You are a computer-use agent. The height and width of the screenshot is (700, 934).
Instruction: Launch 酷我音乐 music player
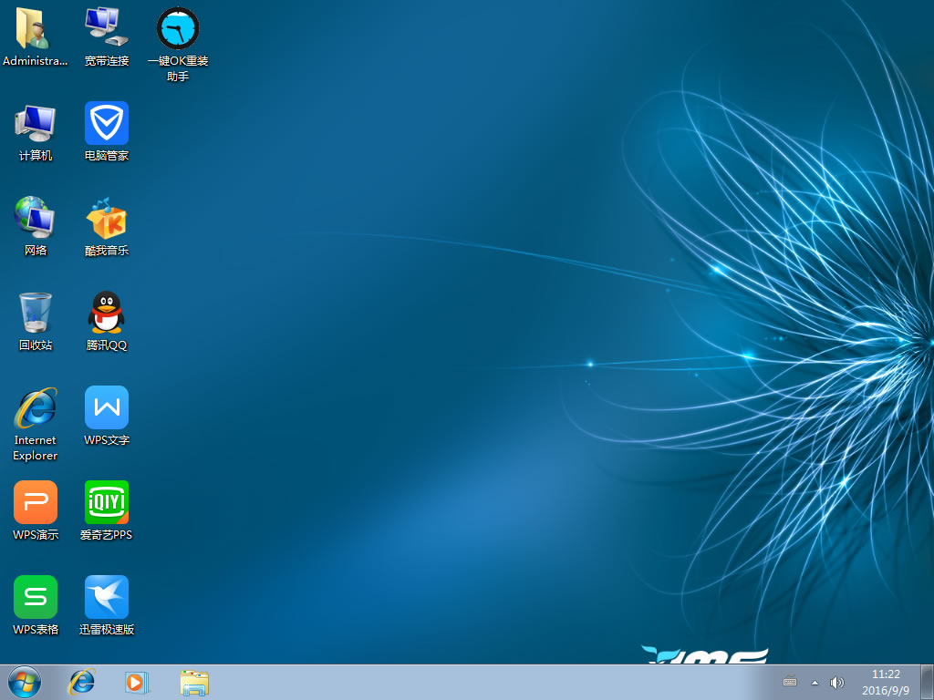[106, 221]
